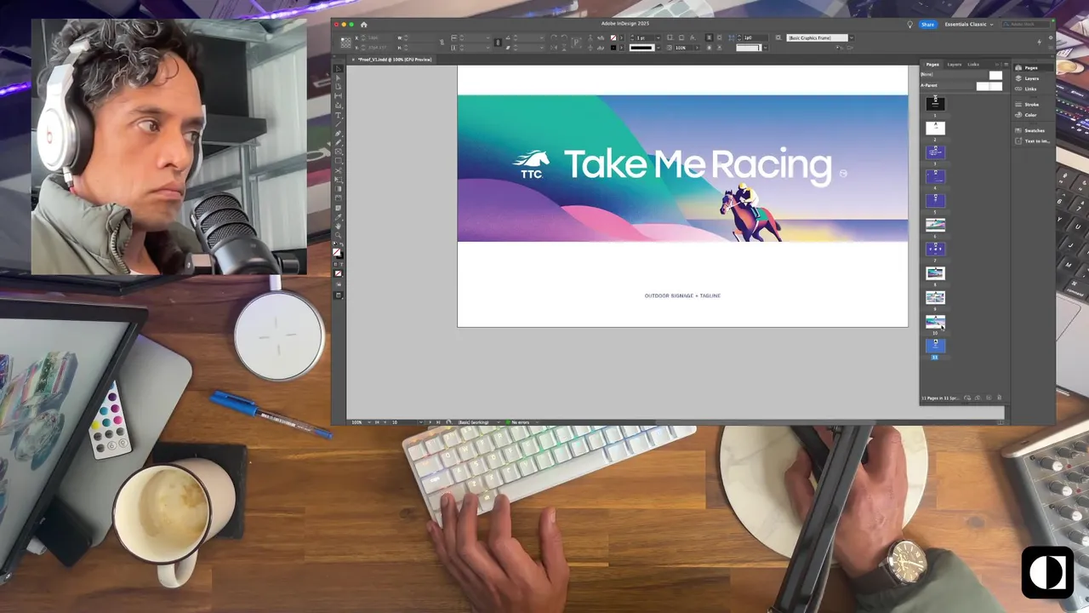Select page 10 thumbnail in Pages panel
This screenshot has height=613, width=1089.
click(x=935, y=321)
